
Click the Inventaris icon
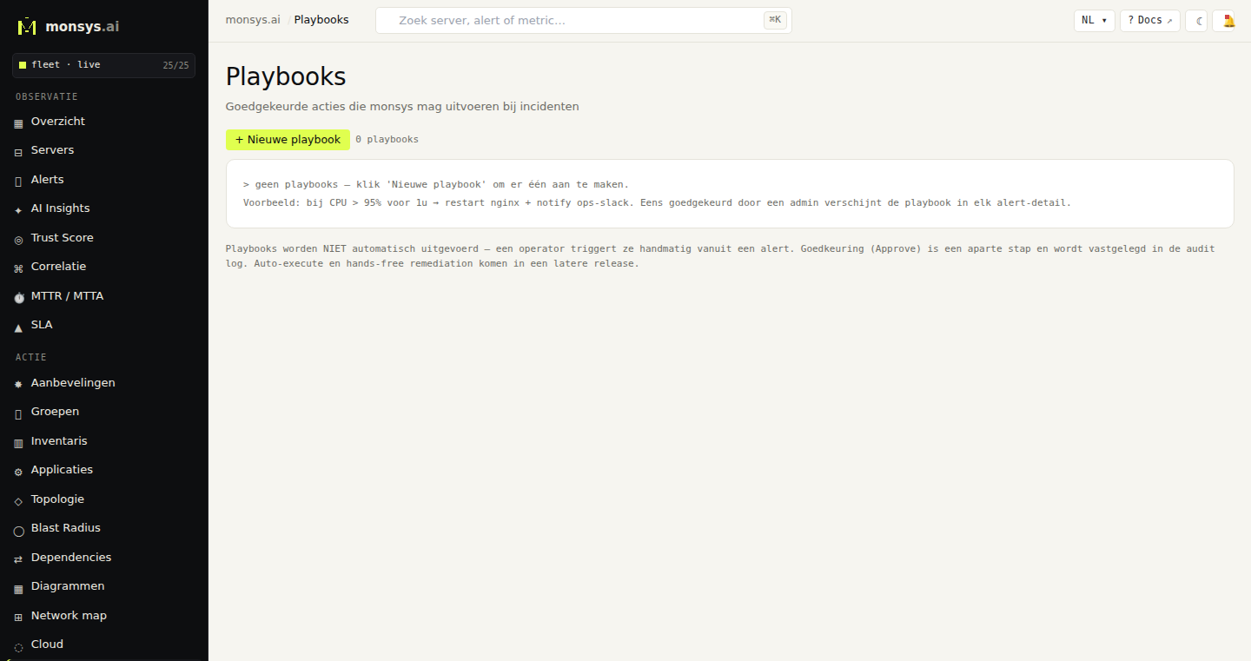[18, 444]
